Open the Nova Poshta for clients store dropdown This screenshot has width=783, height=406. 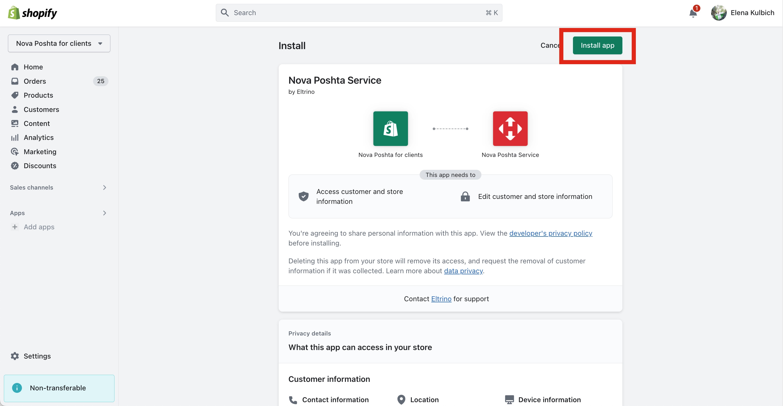pos(59,43)
